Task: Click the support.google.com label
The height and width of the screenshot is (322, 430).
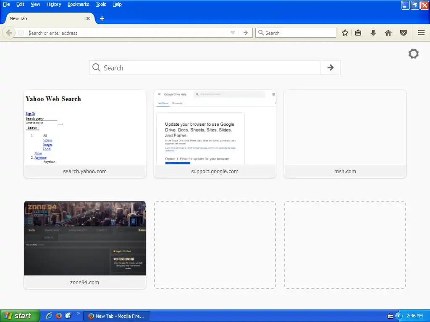Action: coord(215,171)
